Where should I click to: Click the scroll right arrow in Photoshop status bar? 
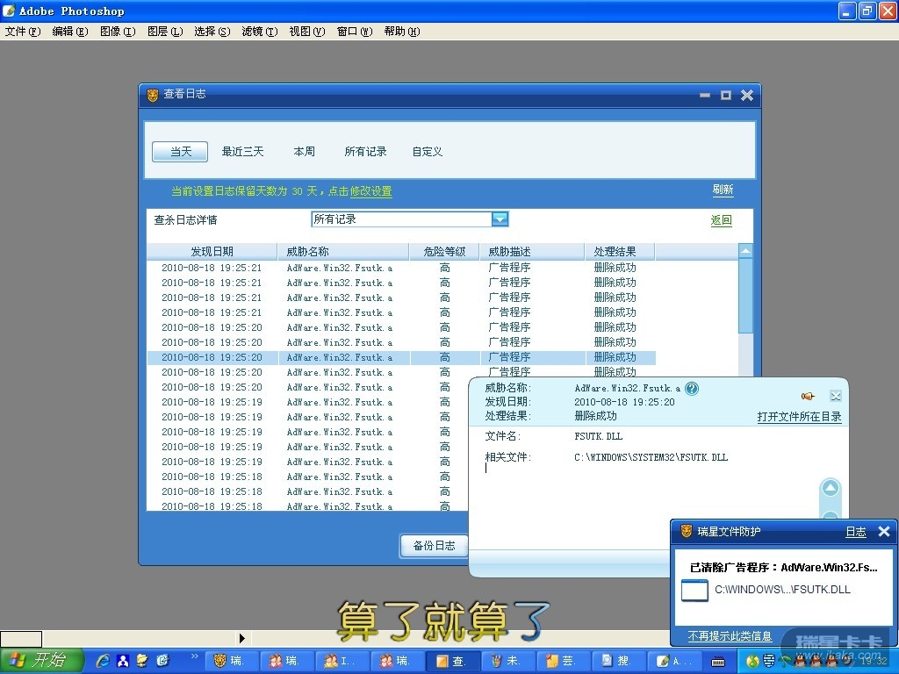coord(242,638)
